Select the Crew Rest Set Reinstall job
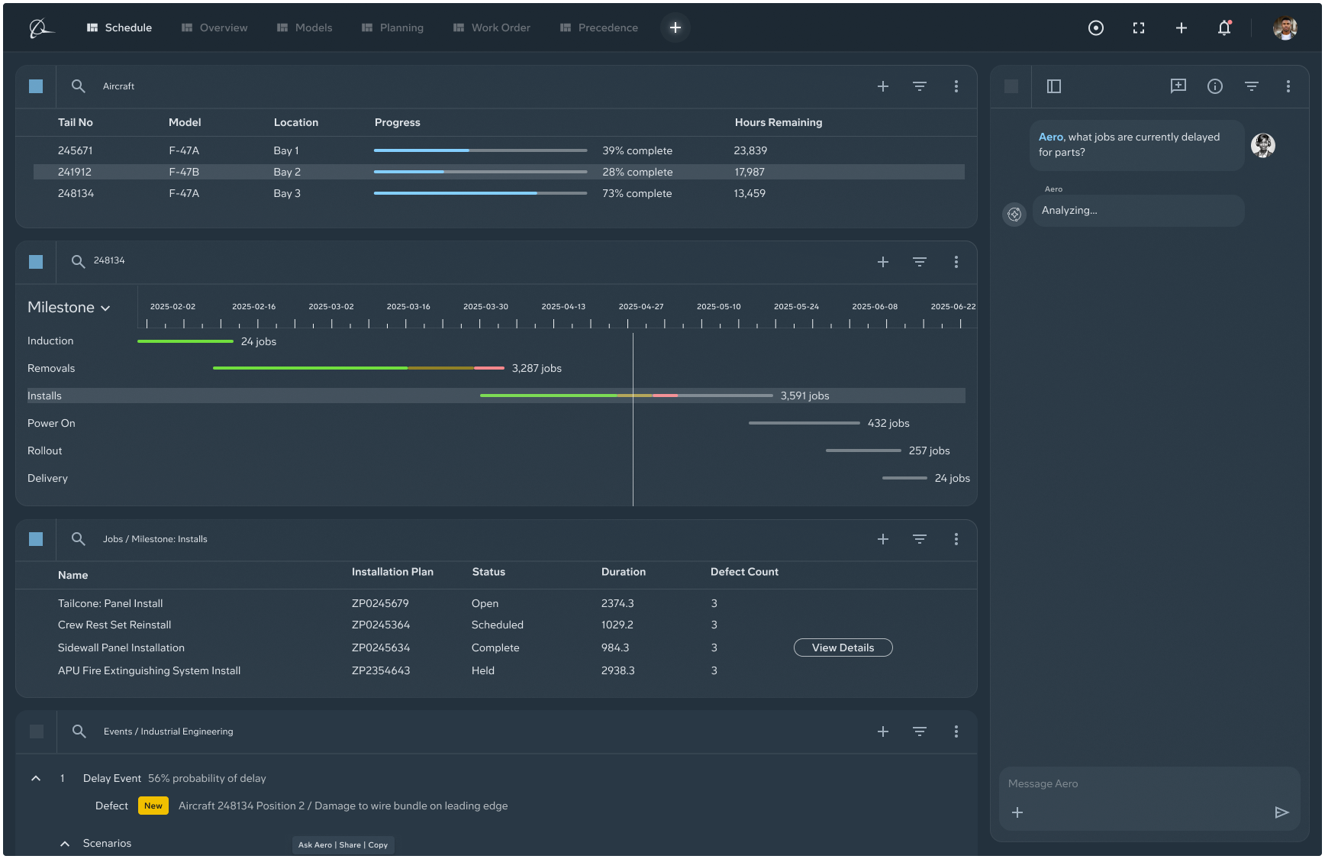The image size is (1325, 859). (114, 625)
